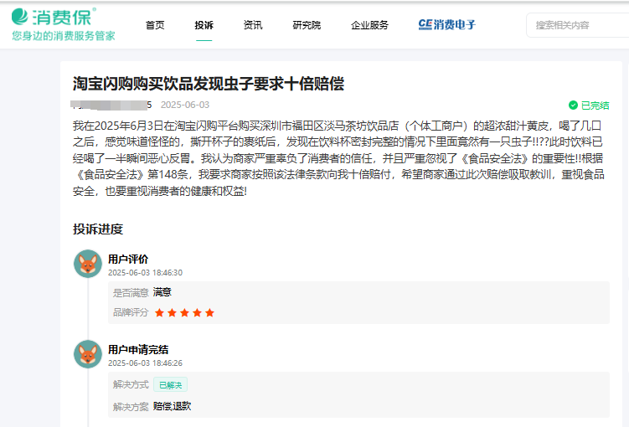
Task: Open 企业服务 menu item
Action: [369, 25]
